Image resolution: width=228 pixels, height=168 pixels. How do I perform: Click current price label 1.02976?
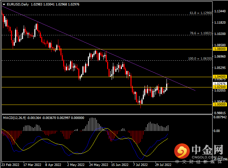[x=220, y=84]
